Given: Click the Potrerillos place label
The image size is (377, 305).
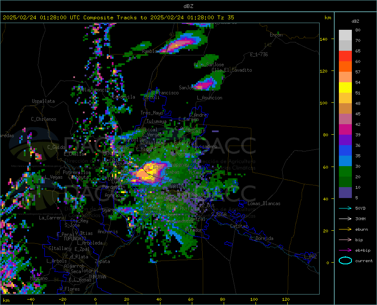Looking at the screenshot, I should (x=77, y=172).
